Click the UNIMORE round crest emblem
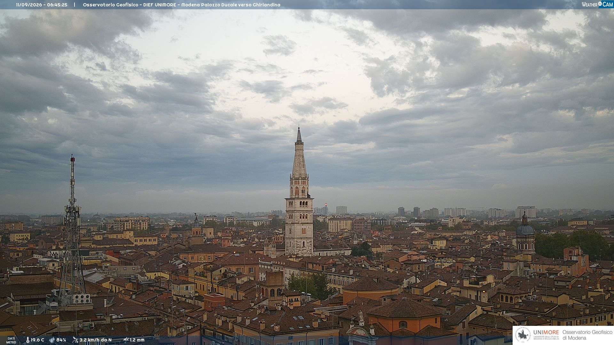This screenshot has width=614, height=345. pyautogui.click(x=523, y=335)
